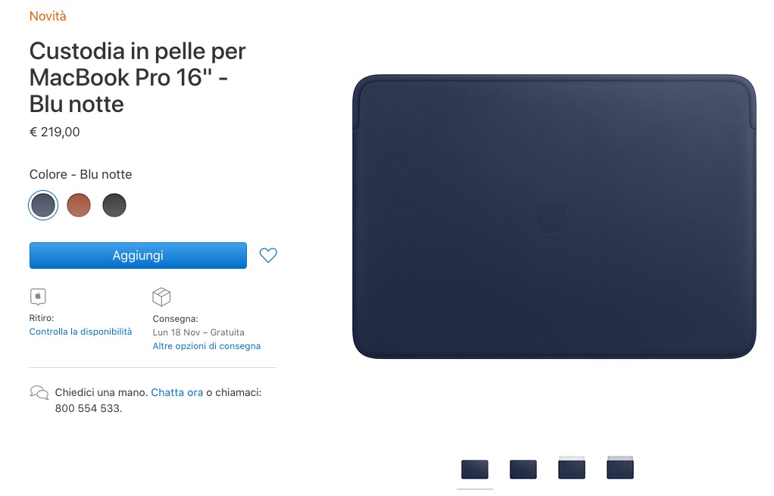The width and height of the screenshot is (774, 496).
Task: Click the chat bubbles help icon
Action: tap(39, 393)
